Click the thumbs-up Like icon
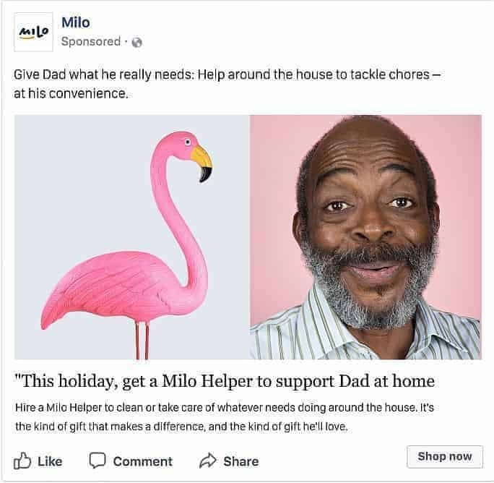Image resolution: width=494 pixels, height=483 pixels. [22, 461]
